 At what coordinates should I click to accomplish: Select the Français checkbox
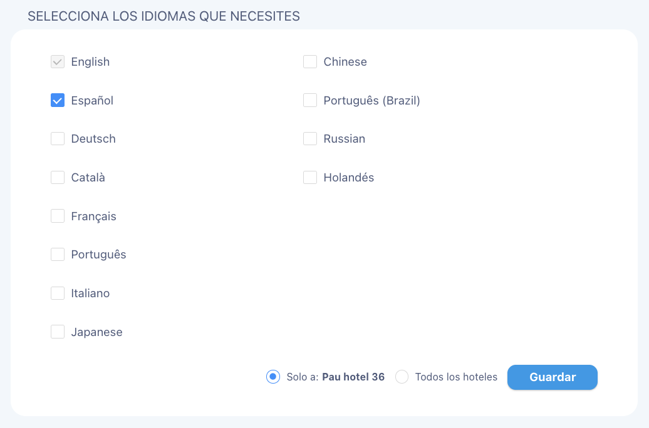(x=58, y=216)
